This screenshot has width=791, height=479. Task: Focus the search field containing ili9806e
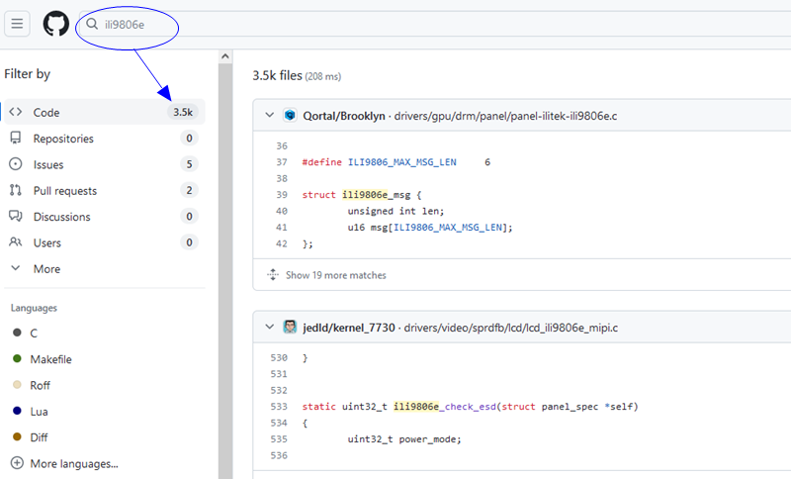435,24
